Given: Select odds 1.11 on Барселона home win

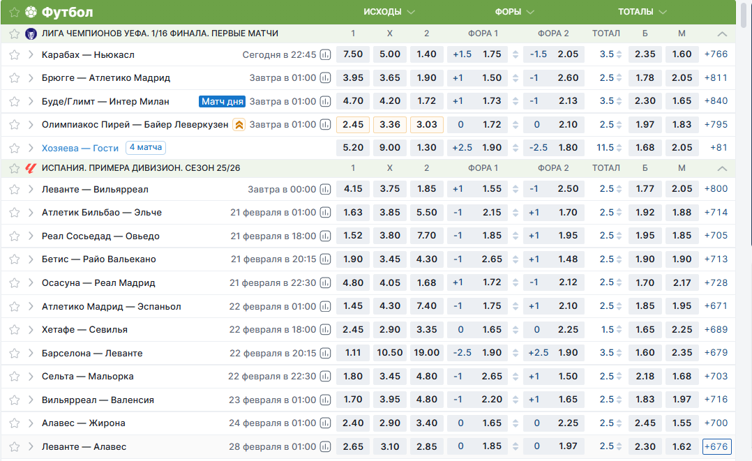Looking at the screenshot, I should click(353, 353).
